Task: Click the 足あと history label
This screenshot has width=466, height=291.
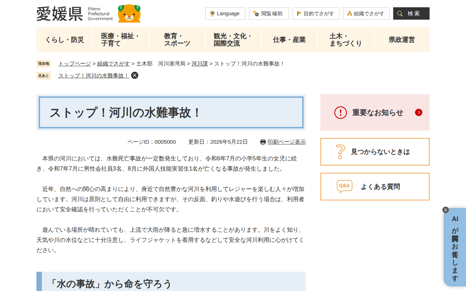Action: pyautogui.click(x=44, y=76)
